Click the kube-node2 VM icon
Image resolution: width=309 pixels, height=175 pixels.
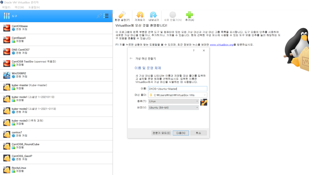(x=7, y=111)
